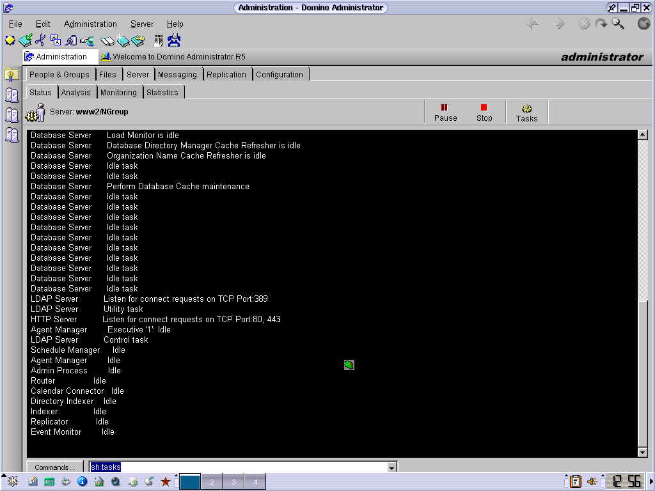Click the yellow diamond toolbar icon
Viewport: 655px width, 491px height.
pos(10,40)
